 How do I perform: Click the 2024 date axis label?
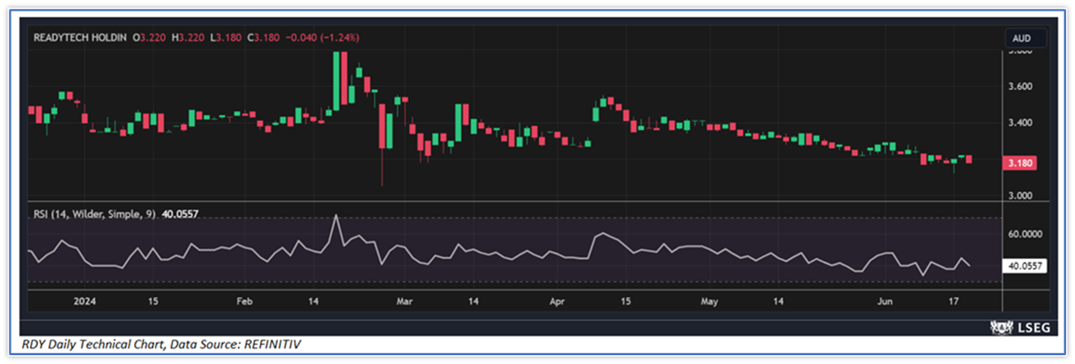pyautogui.click(x=85, y=301)
